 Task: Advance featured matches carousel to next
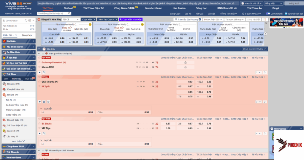click(x=265, y=34)
